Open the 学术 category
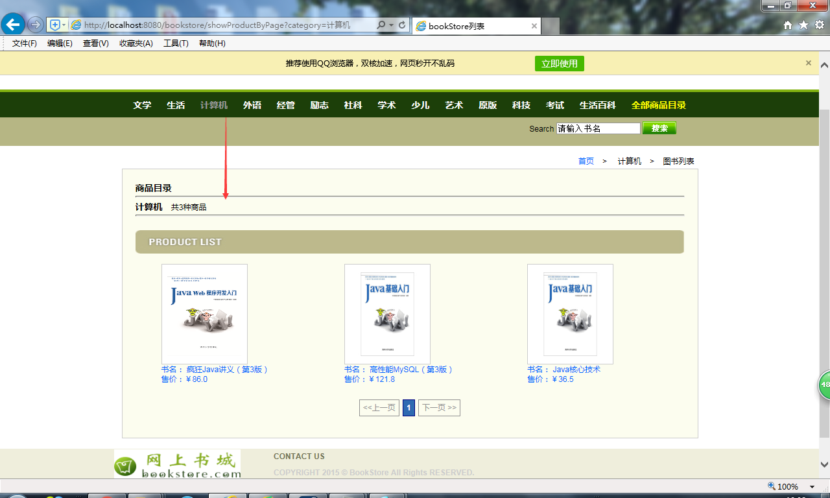Image resolution: width=830 pixels, height=498 pixels. coord(387,105)
